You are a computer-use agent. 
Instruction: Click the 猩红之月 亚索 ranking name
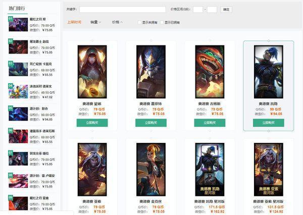(39, 198)
